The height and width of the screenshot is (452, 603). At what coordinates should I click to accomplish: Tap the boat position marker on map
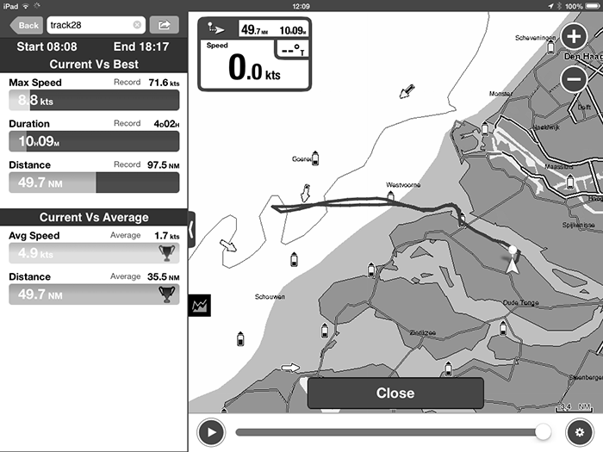[513, 260]
